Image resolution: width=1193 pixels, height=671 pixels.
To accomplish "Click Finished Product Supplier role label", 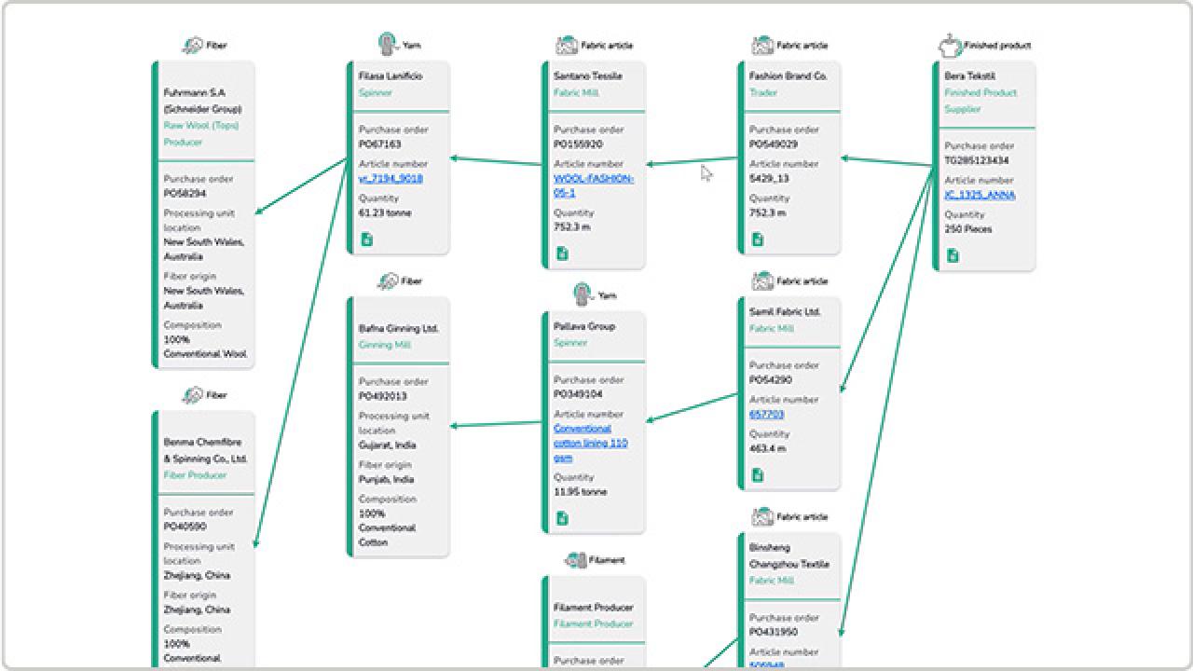I will pyautogui.click(x=980, y=101).
